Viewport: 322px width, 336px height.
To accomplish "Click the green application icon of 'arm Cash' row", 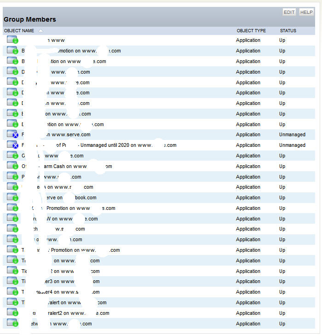I will pos(12,166).
